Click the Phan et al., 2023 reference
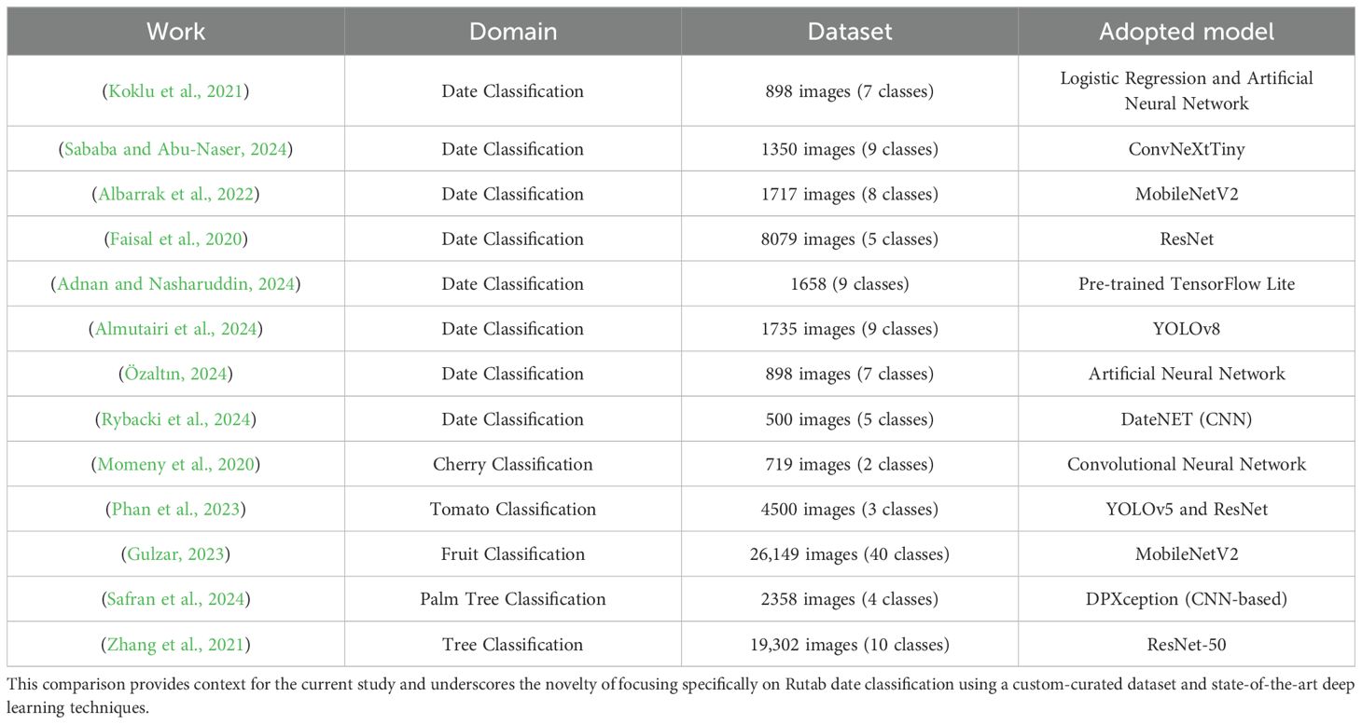1362x724 pixels. click(x=175, y=509)
